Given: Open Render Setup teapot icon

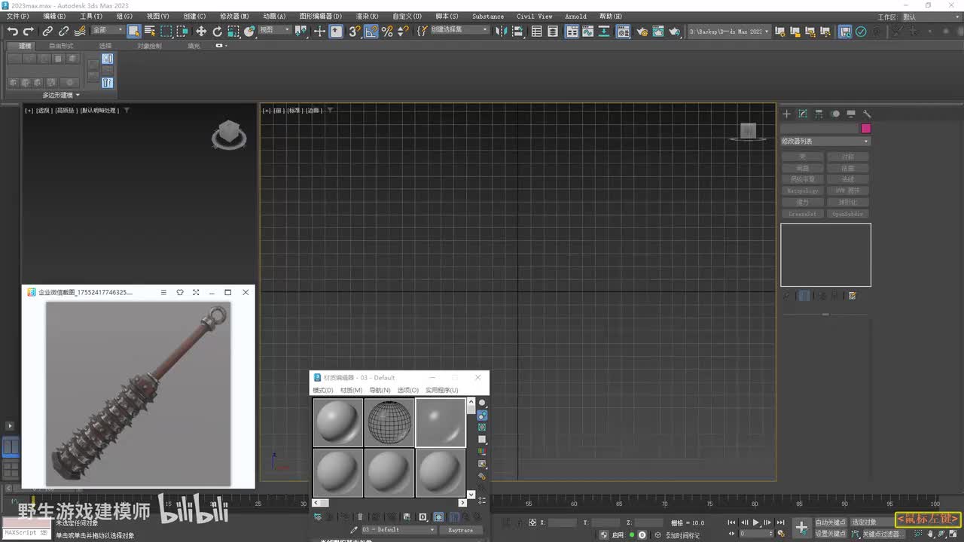Looking at the screenshot, I should [642, 32].
